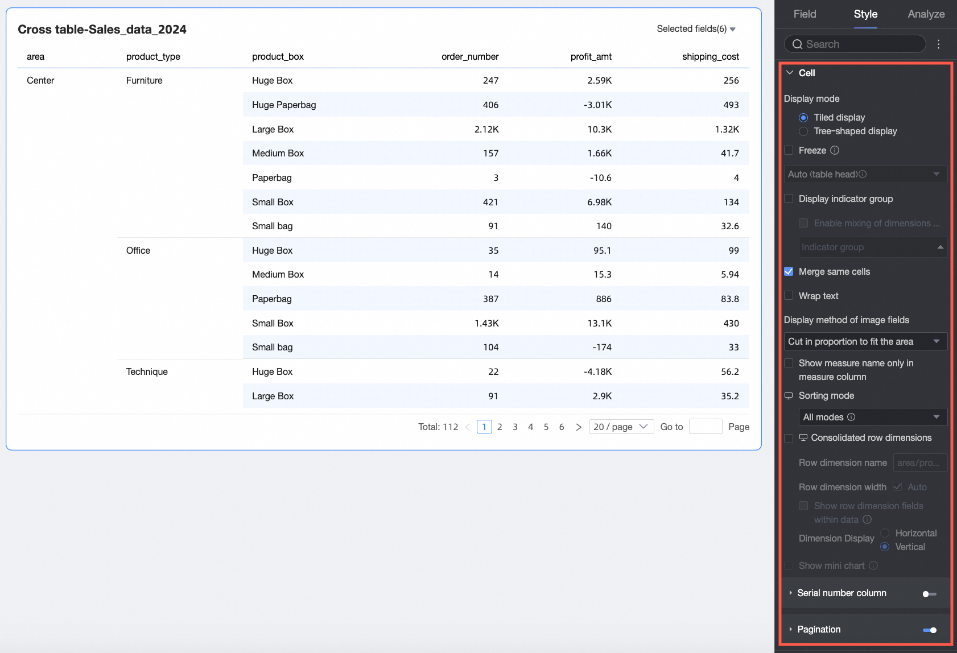This screenshot has width=957, height=653.
Task: Go to page 3
Action: click(515, 427)
